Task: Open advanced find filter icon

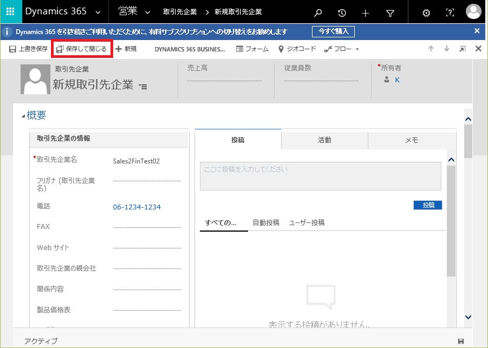Action: (390, 13)
